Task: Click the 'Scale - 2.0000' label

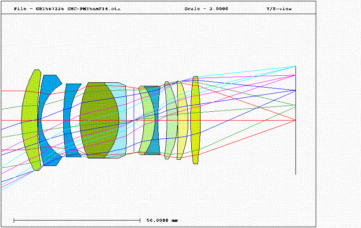Action: [x=206, y=9]
